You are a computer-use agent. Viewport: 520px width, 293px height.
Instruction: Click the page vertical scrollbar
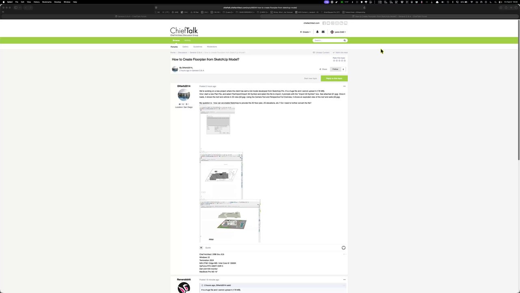pos(519,90)
